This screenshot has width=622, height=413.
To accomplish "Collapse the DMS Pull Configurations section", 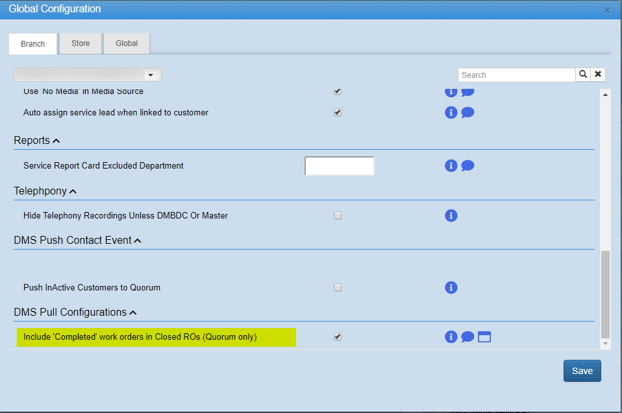I will click(x=133, y=313).
